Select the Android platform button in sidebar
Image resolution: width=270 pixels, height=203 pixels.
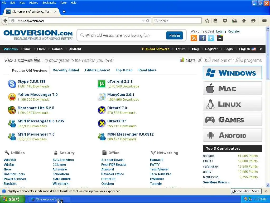(x=232, y=135)
